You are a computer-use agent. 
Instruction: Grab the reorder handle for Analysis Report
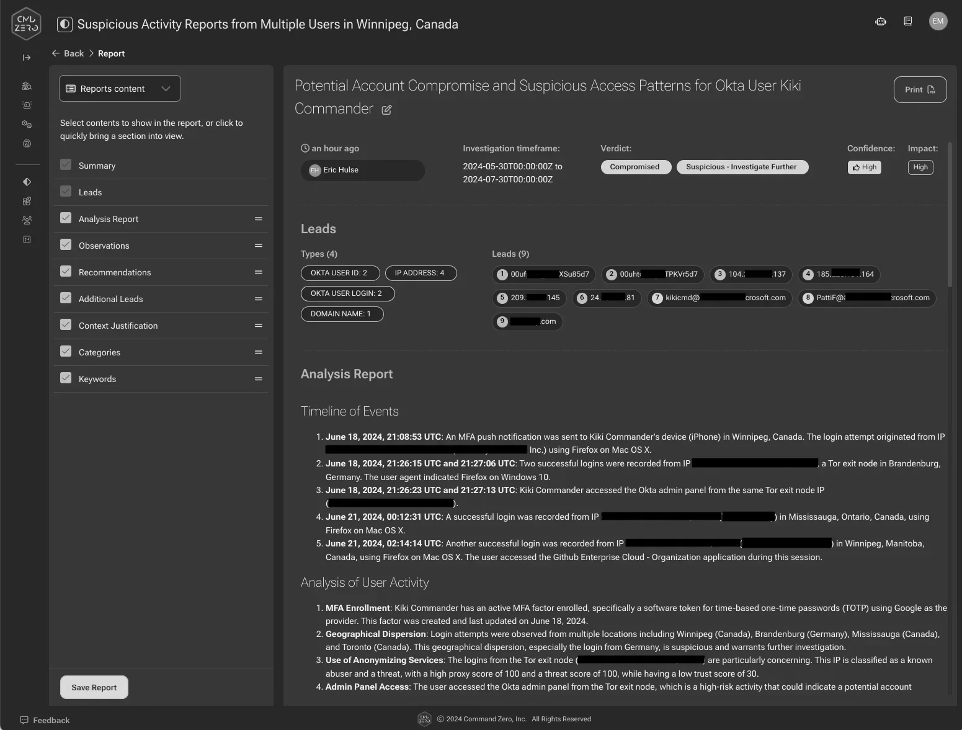[x=259, y=219]
